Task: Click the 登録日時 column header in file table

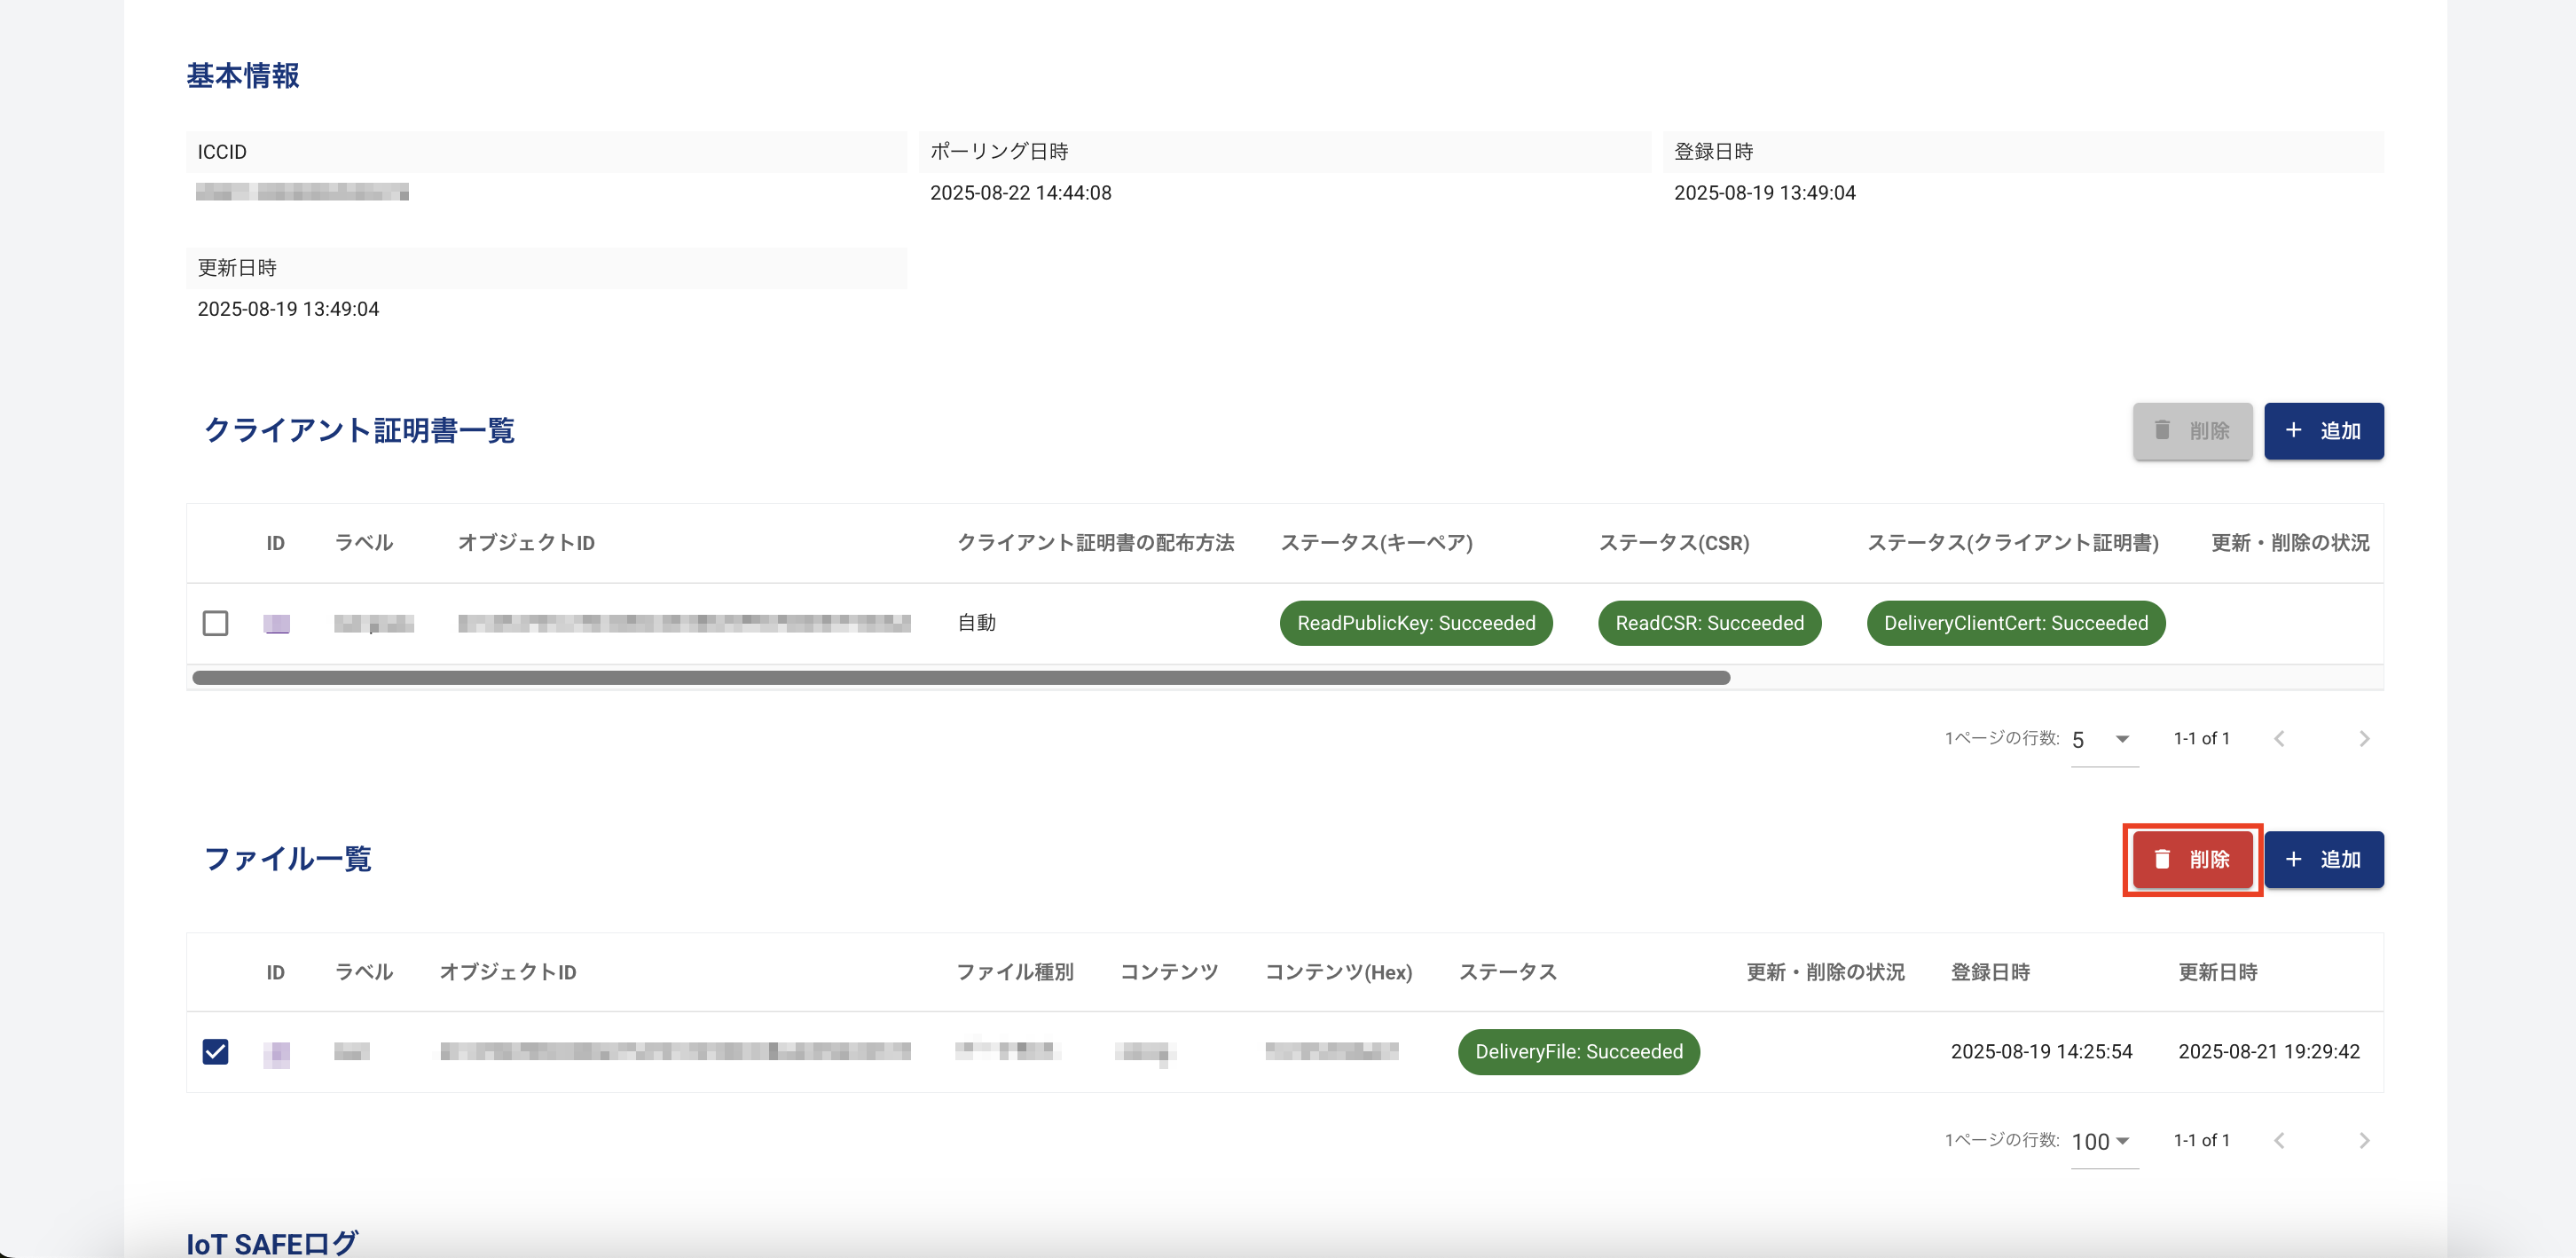Action: click(x=1989, y=972)
